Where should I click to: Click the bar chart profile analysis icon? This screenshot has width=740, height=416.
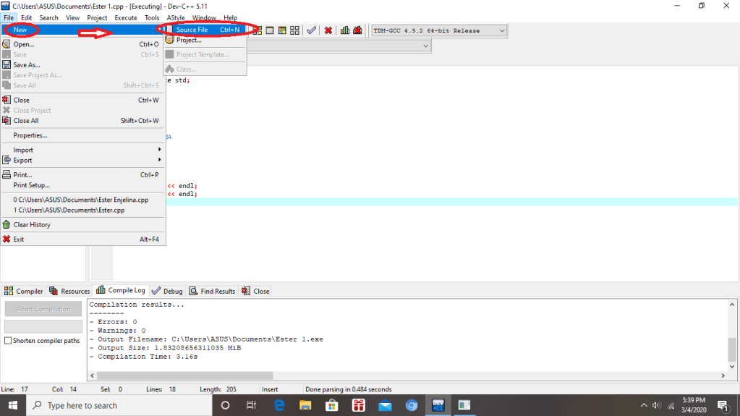(345, 30)
